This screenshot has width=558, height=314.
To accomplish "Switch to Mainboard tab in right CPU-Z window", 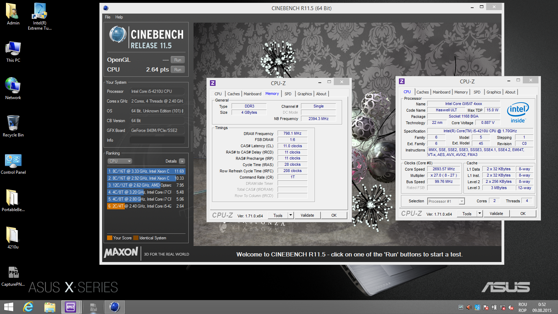I will pyautogui.click(x=442, y=92).
